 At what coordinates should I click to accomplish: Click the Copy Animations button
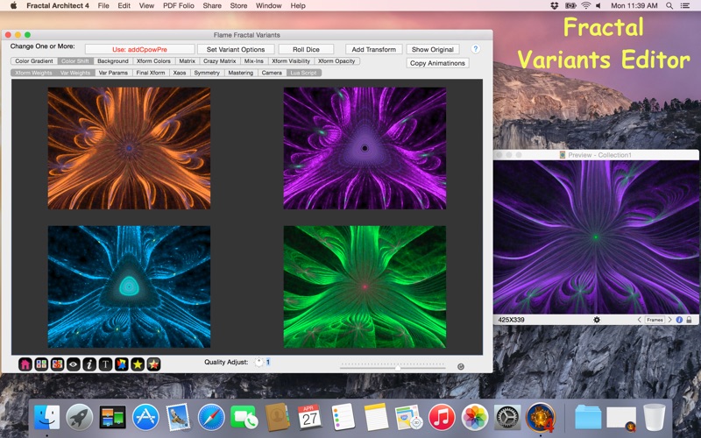tap(437, 63)
